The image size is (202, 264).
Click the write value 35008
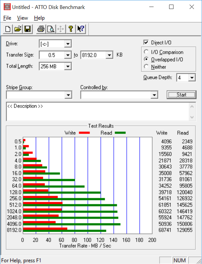pos(165,173)
